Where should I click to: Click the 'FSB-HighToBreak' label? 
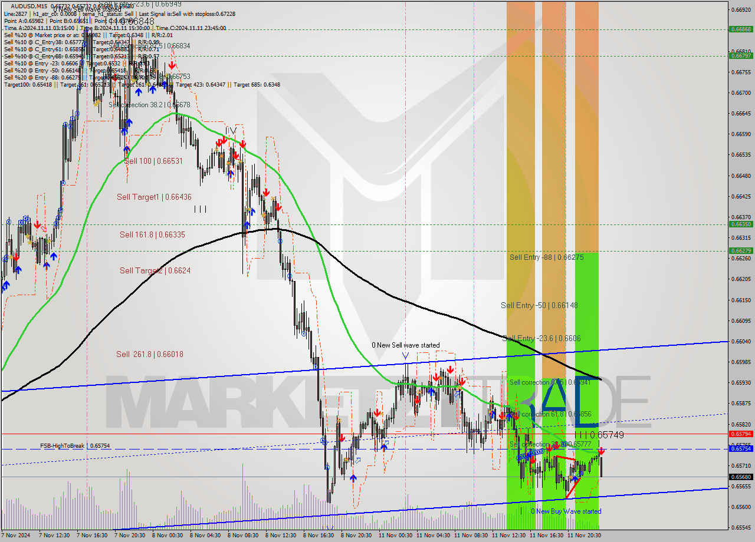[62, 446]
